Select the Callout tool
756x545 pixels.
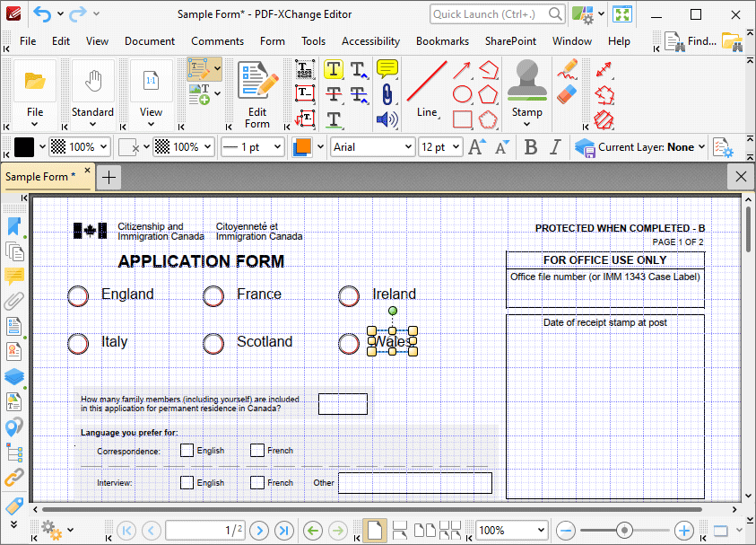pos(305,119)
